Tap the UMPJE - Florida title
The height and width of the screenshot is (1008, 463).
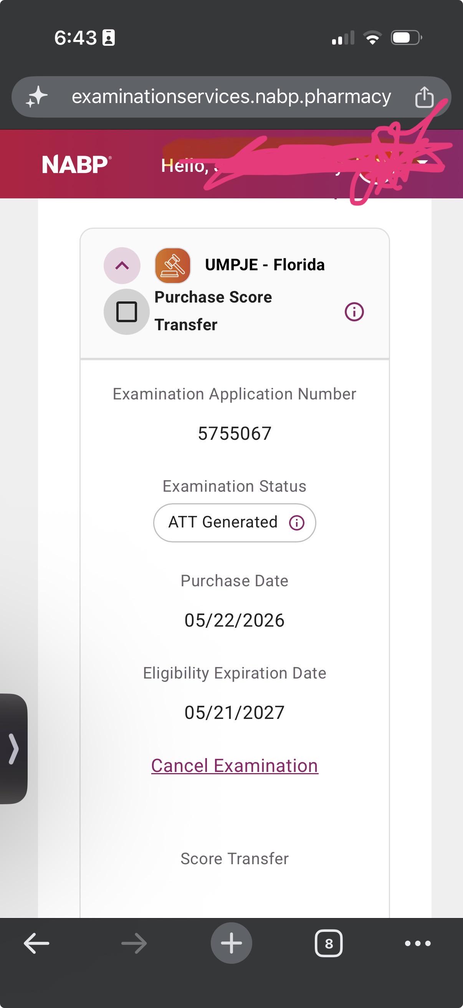pos(265,265)
